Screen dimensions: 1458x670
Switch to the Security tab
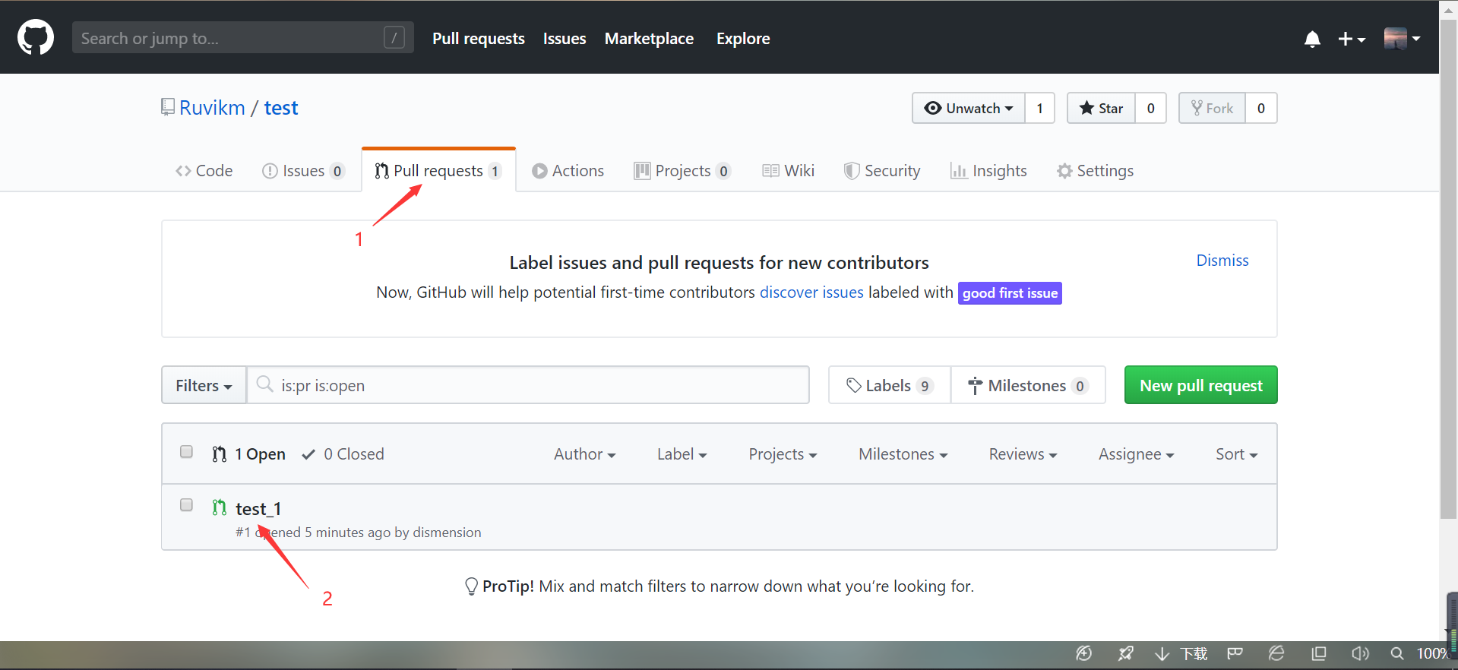coord(882,171)
